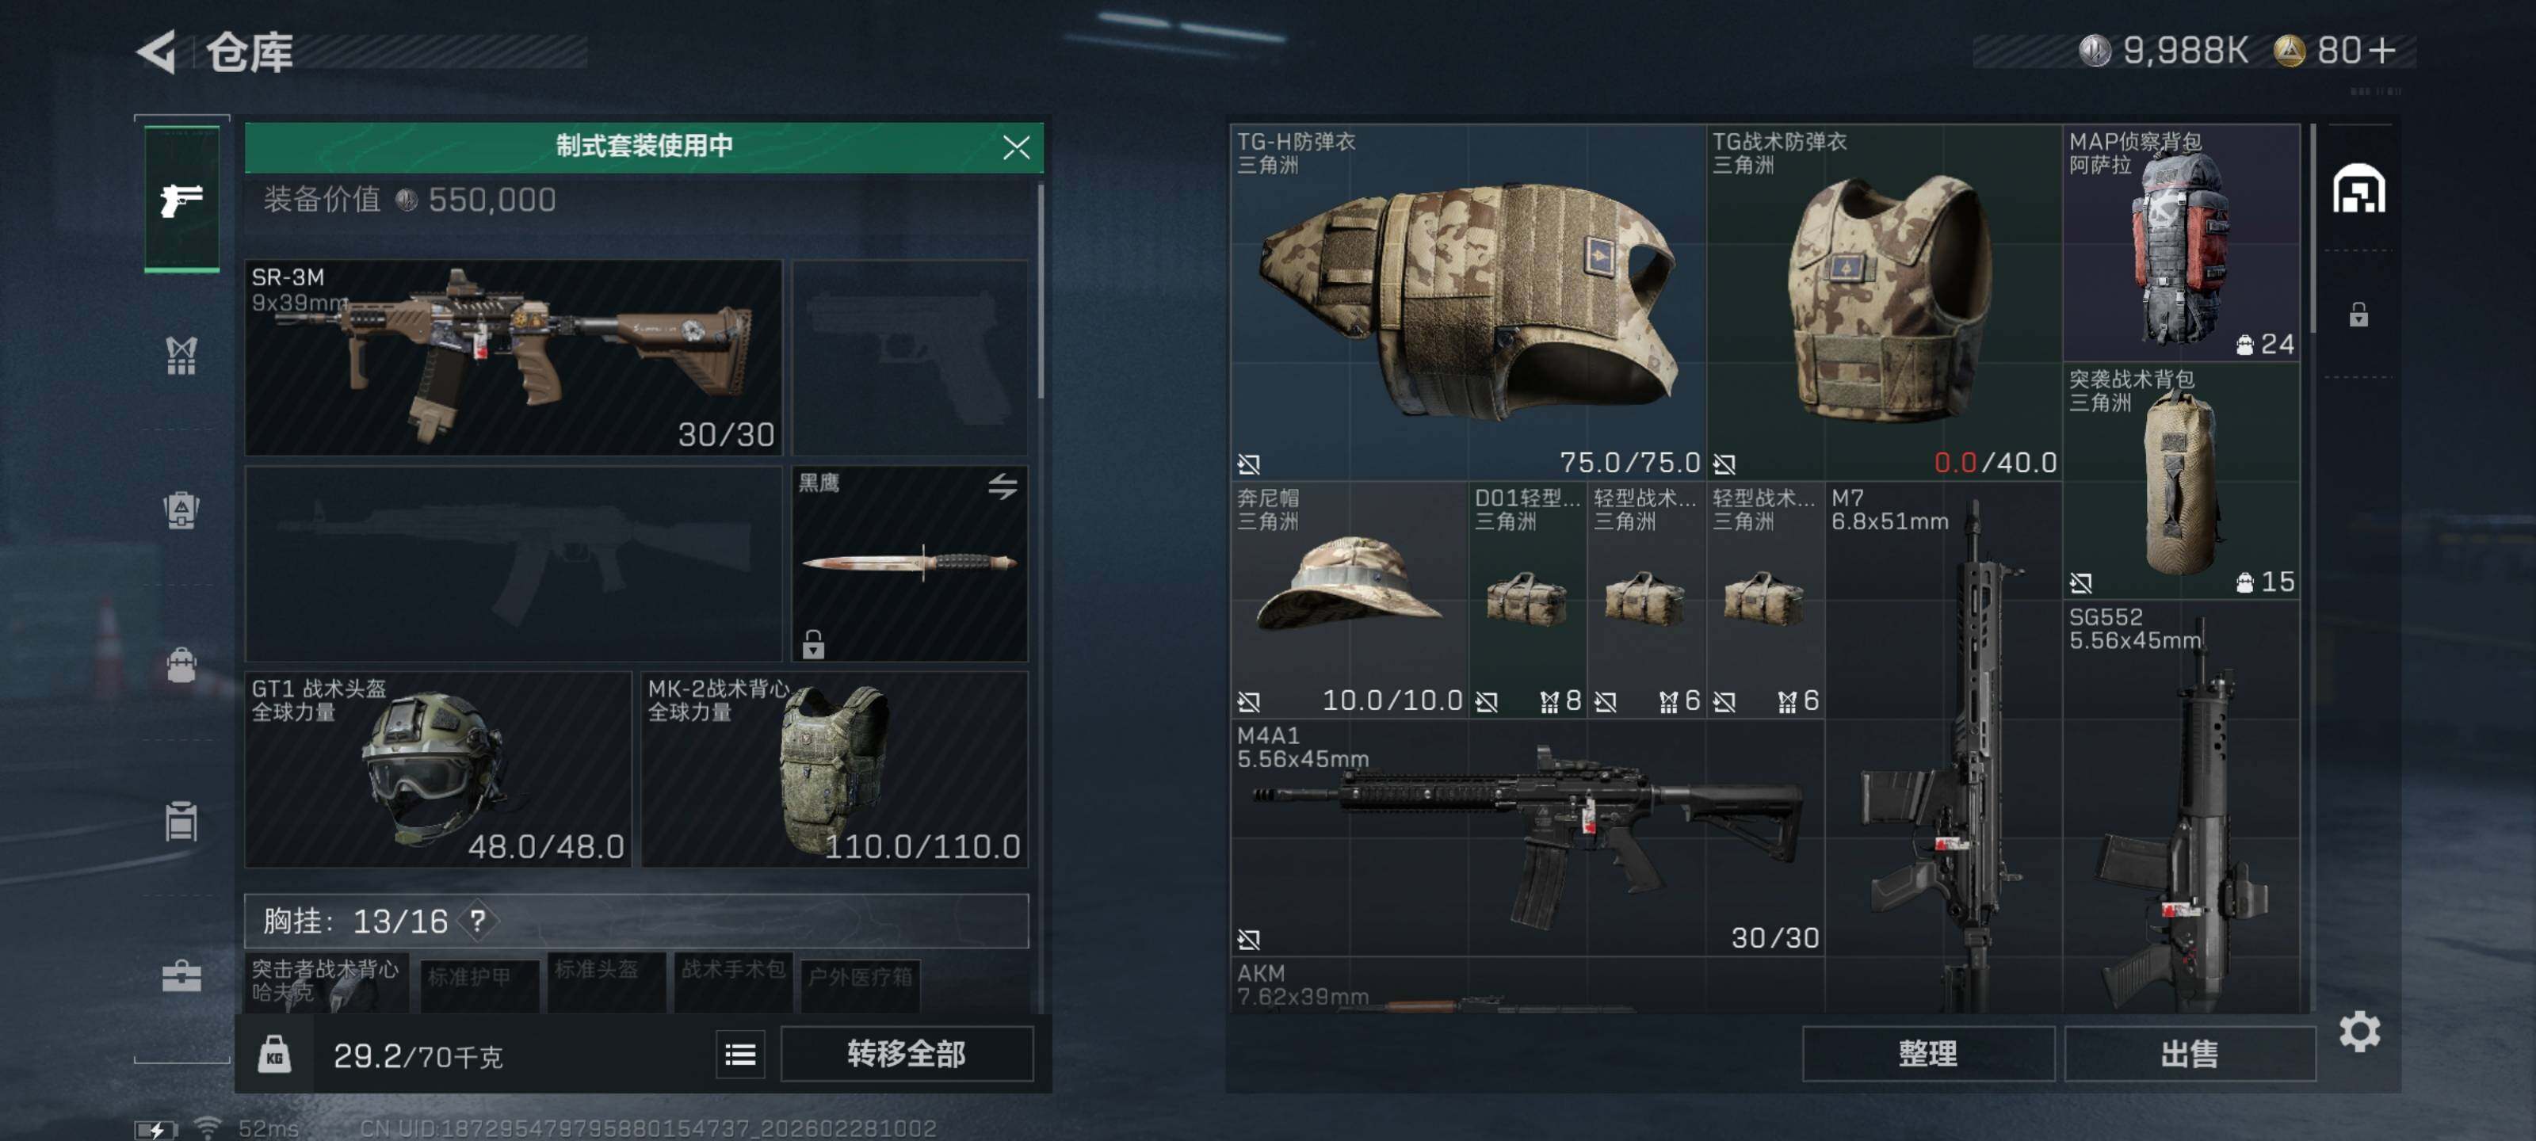Close the 制式套装使用中 banner
This screenshot has width=2536, height=1141.
1016,147
